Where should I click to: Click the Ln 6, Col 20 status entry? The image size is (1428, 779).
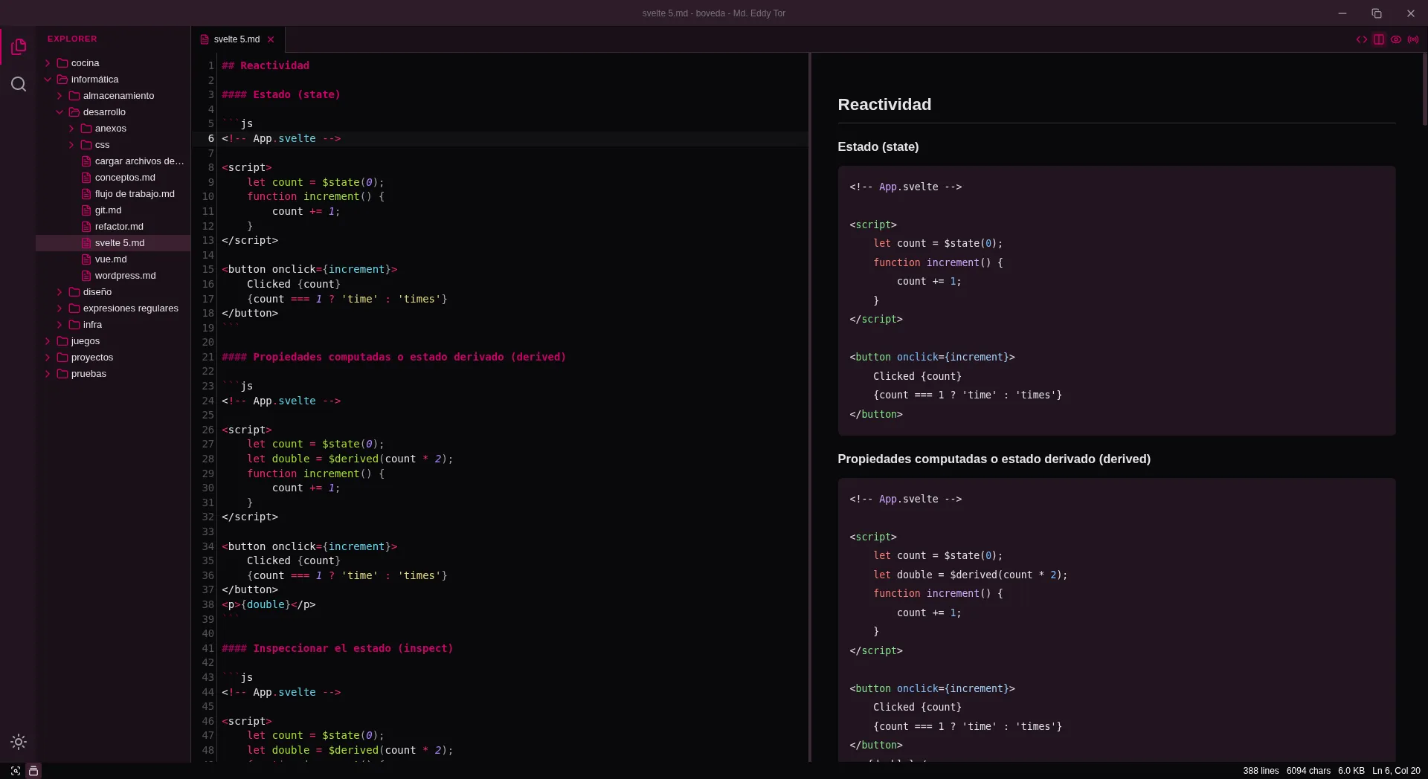(x=1396, y=771)
